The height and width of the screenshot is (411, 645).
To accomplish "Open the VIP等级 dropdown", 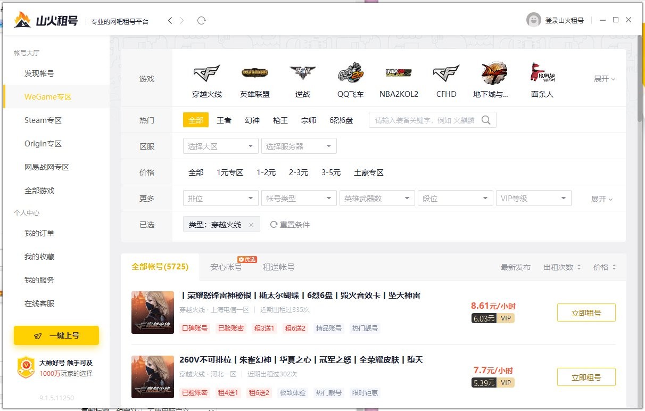I will click(533, 198).
